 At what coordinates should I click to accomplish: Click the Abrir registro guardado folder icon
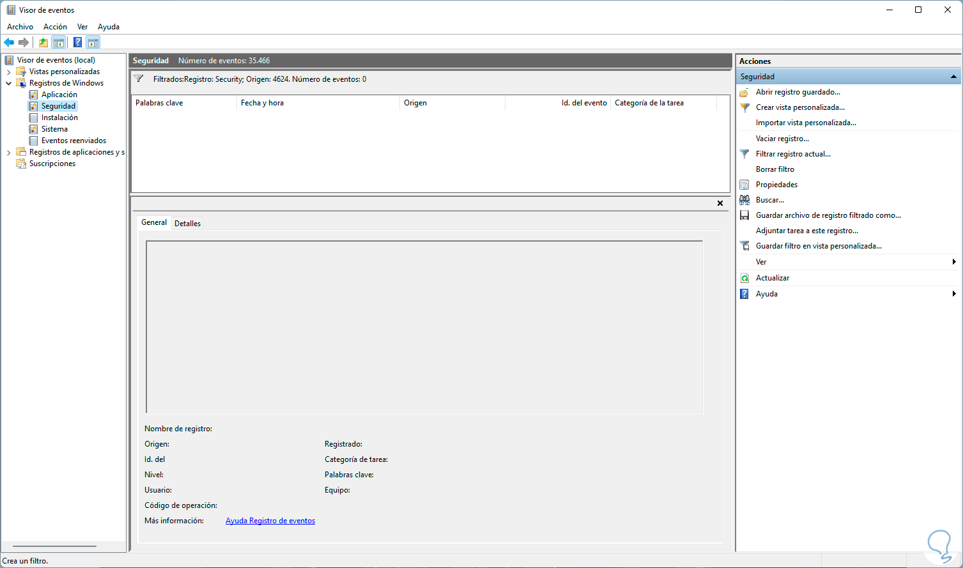pyautogui.click(x=744, y=92)
